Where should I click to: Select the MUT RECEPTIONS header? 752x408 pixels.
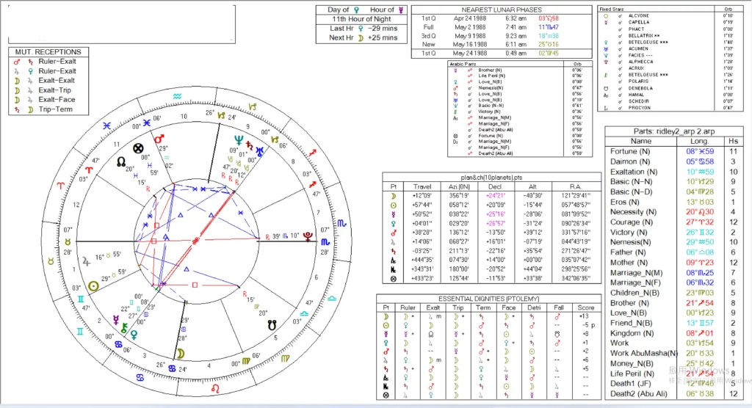(48, 52)
